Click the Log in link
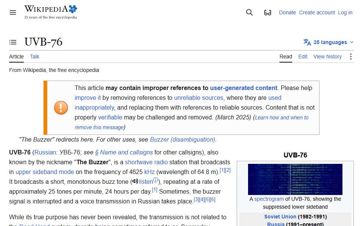 pyautogui.click(x=345, y=12)
